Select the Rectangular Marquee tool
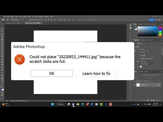 [x=2, y=29]
